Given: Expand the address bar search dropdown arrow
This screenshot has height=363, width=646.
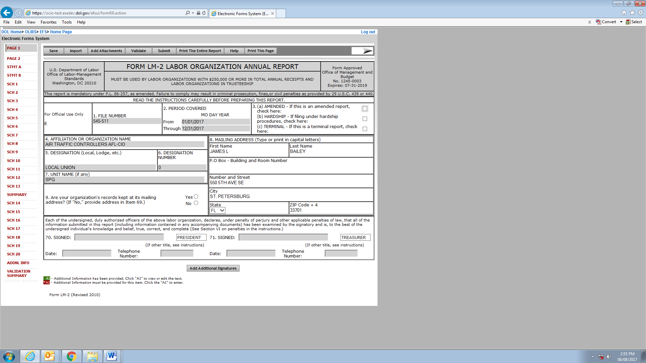Looking at the screenshot, I should click(193, 13).
